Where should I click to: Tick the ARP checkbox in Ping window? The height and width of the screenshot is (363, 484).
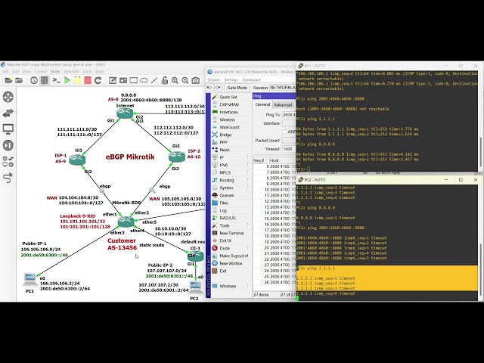284,132
